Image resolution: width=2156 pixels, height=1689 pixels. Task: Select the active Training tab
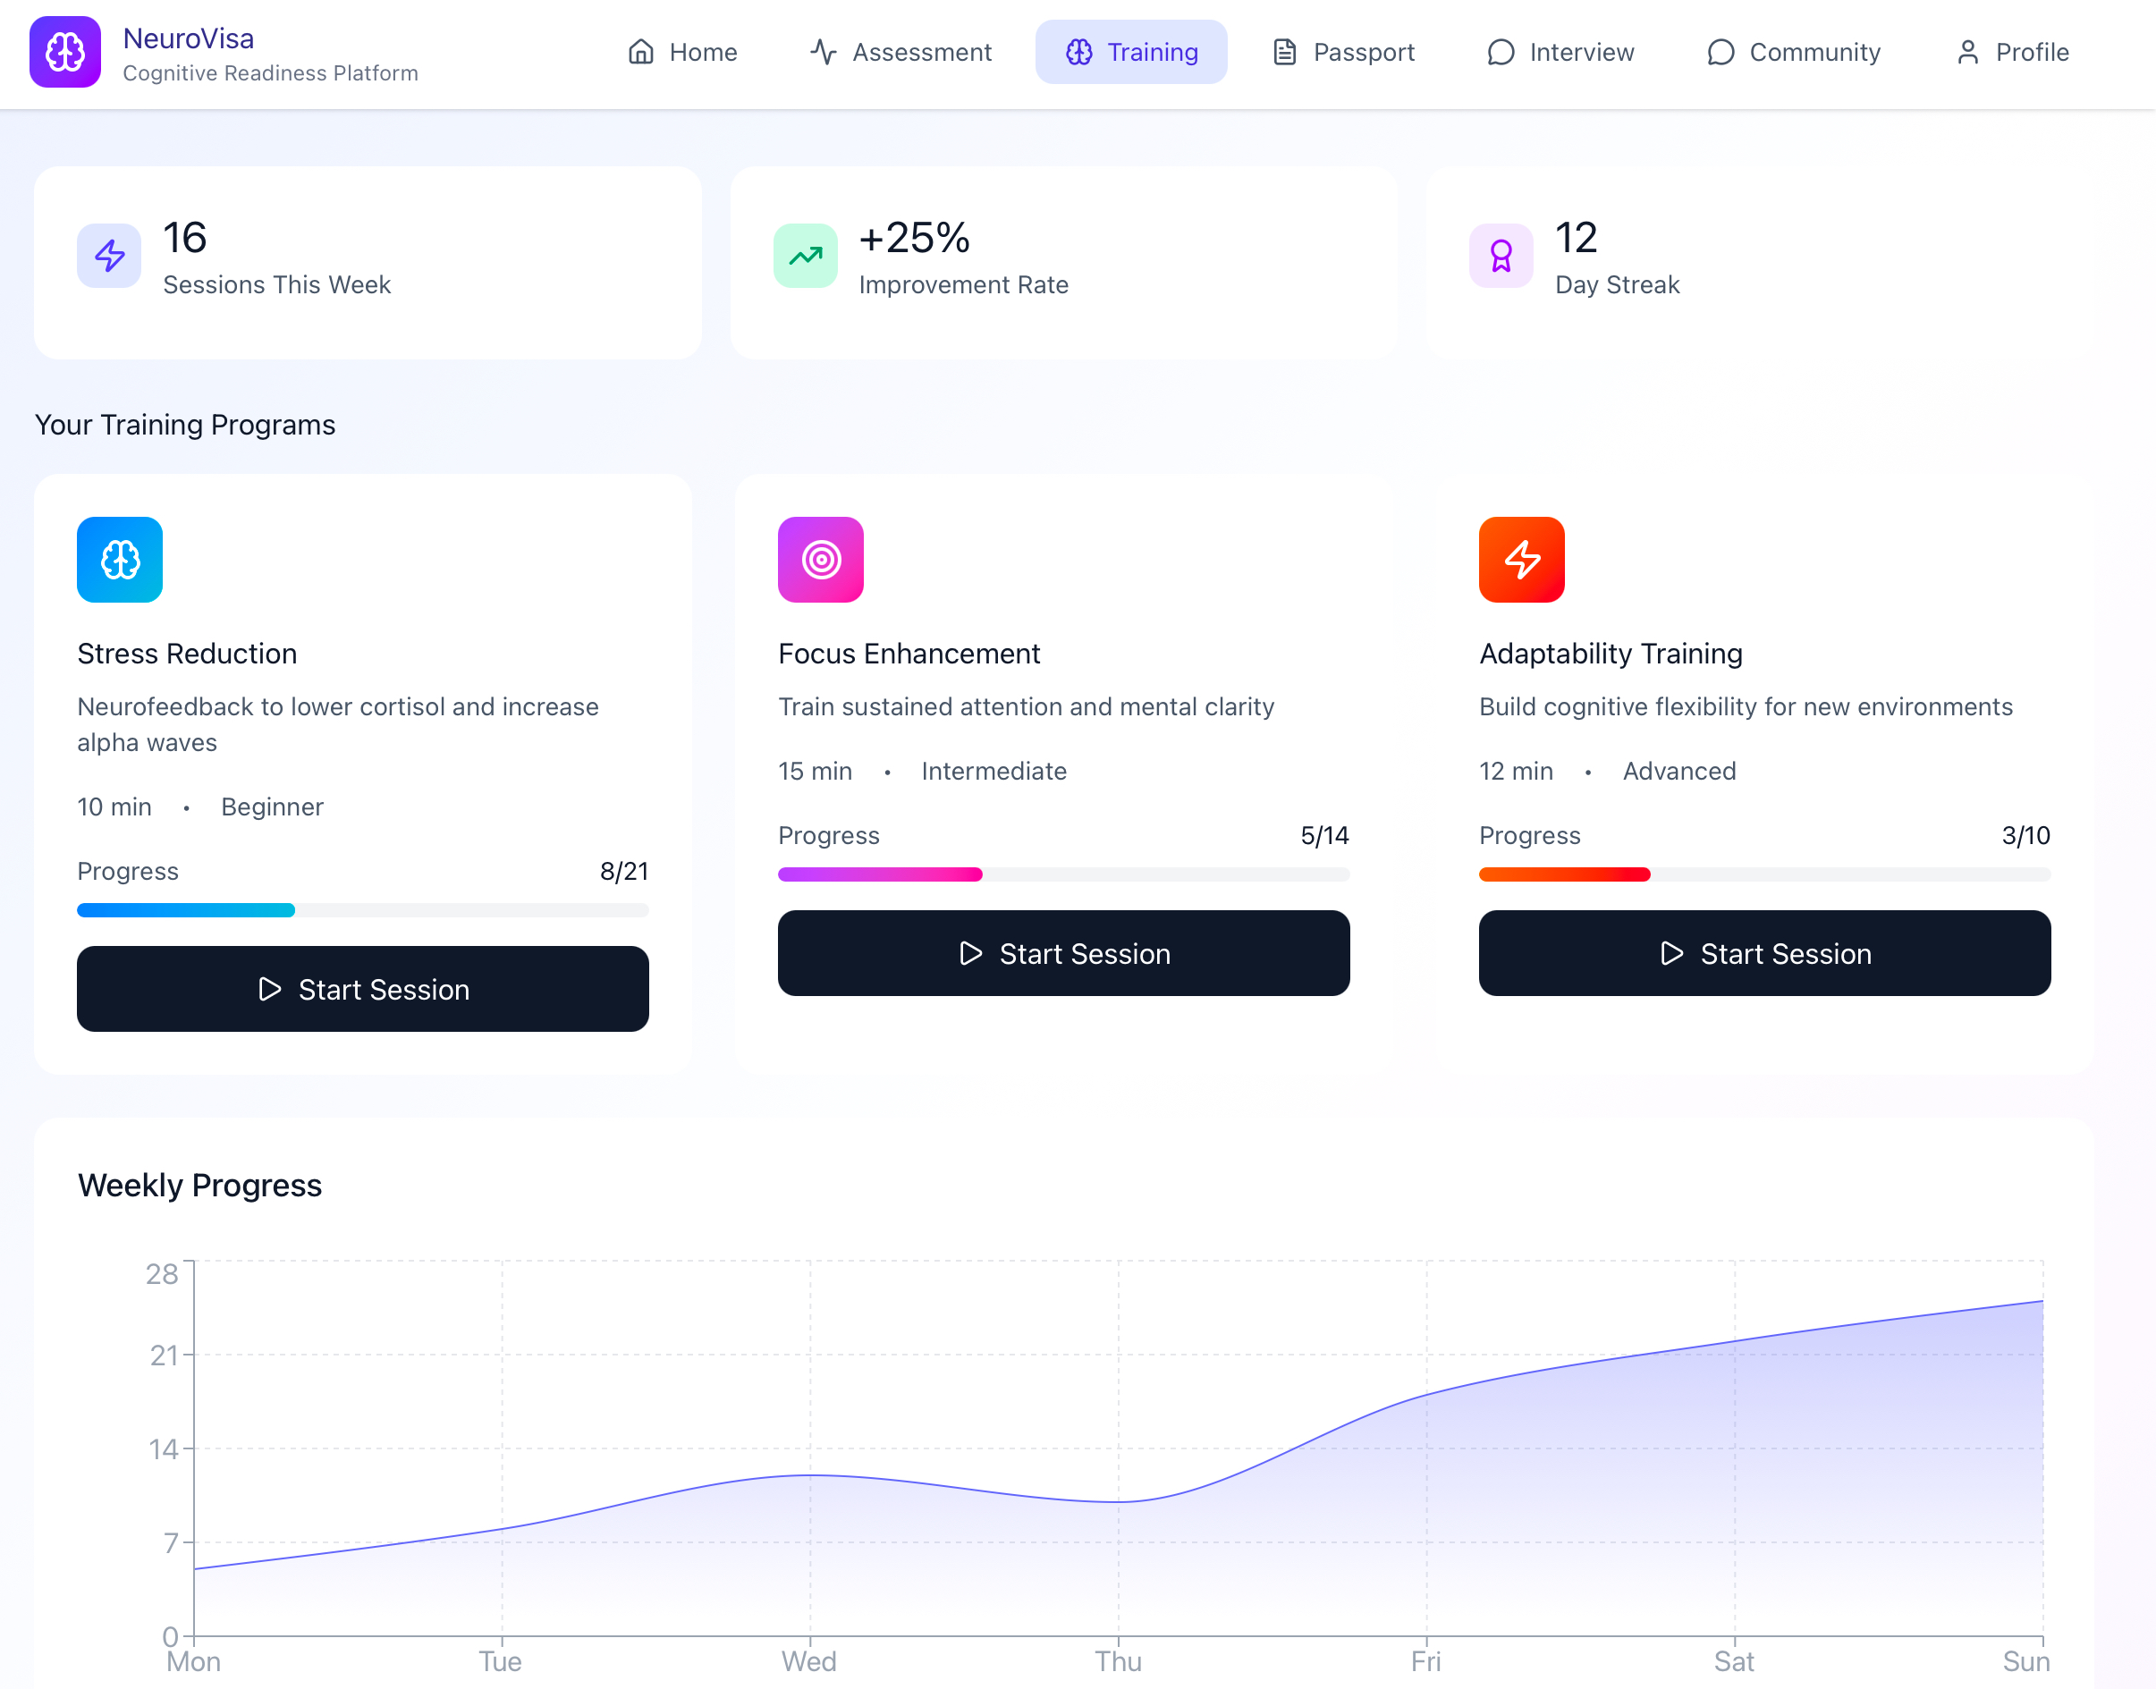[1130, 52]
